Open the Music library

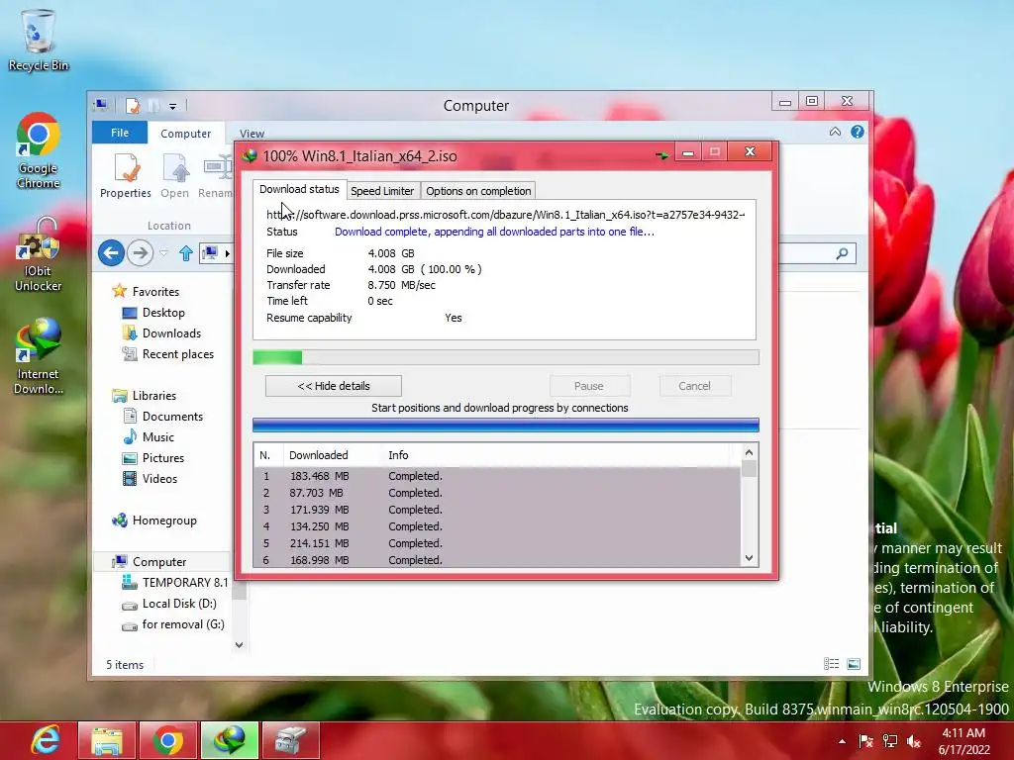pos(157,436)
